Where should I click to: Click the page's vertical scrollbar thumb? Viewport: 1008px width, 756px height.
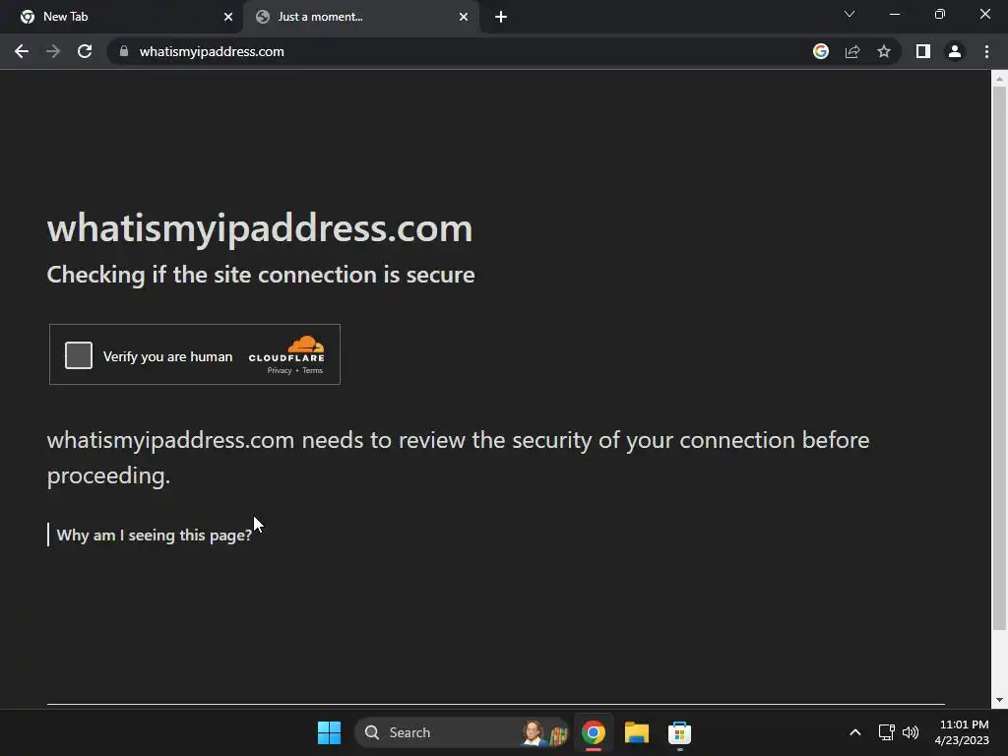[x=999, y=358]
